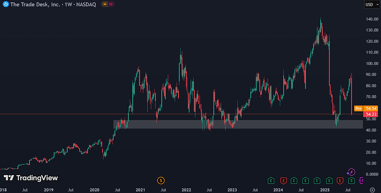Click The Trade Desk logo icon

5,4
